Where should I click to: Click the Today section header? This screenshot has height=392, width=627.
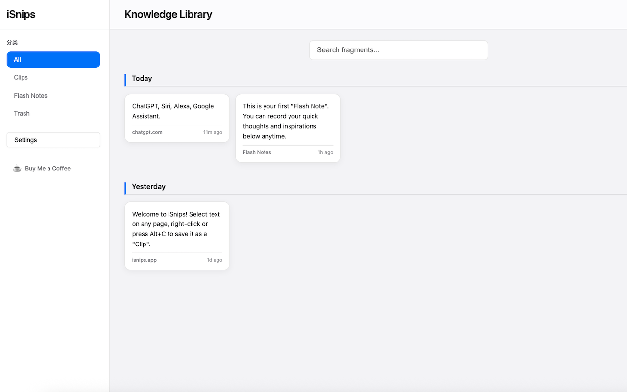tap(142, 79)
